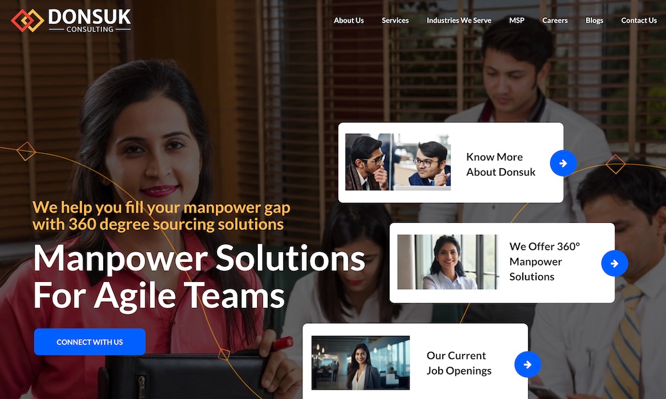Click arrow button beside Know More About Donsuk
666x399 pixels.
563,163
